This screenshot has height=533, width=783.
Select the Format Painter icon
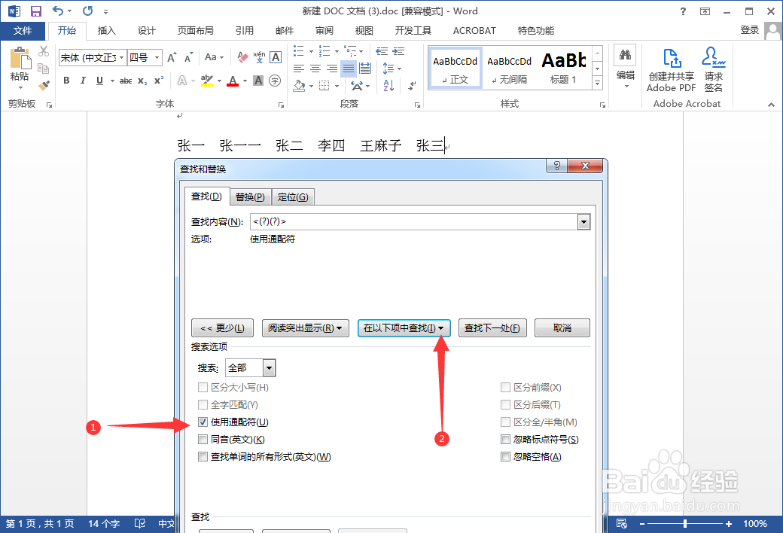click(x=43, y=86)
